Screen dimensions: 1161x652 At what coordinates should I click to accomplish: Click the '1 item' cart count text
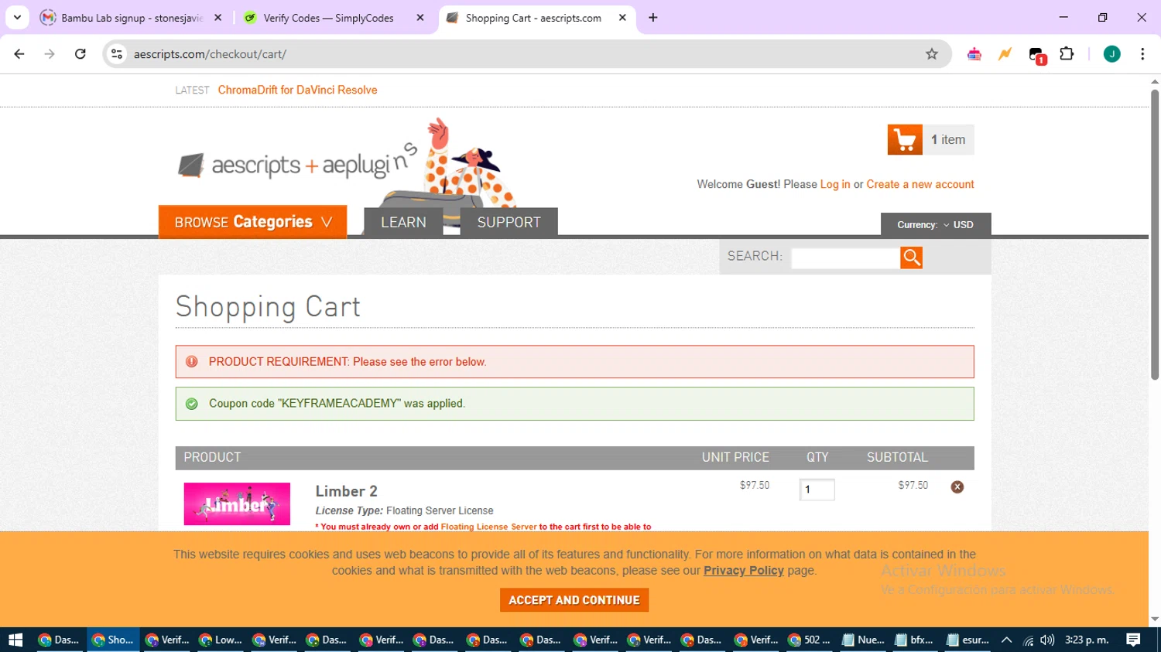(948, 140)
